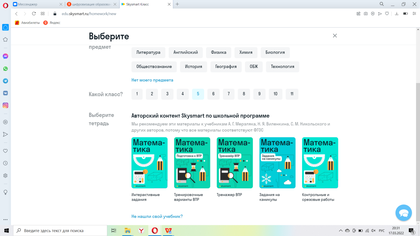Open the support chat bubble
420x236 pixels.
click(x=403, y=213)
